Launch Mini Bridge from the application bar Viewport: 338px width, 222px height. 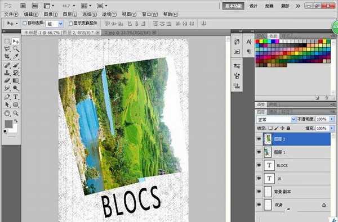tap(35, 6)
